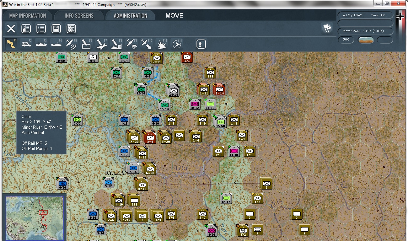Activate naval transport mode (F3) ship icon

click(41, 44)
